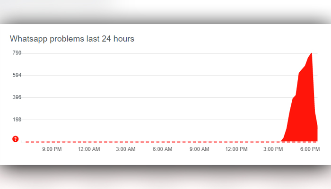Select the 396 y-axis label

(17, 97)
